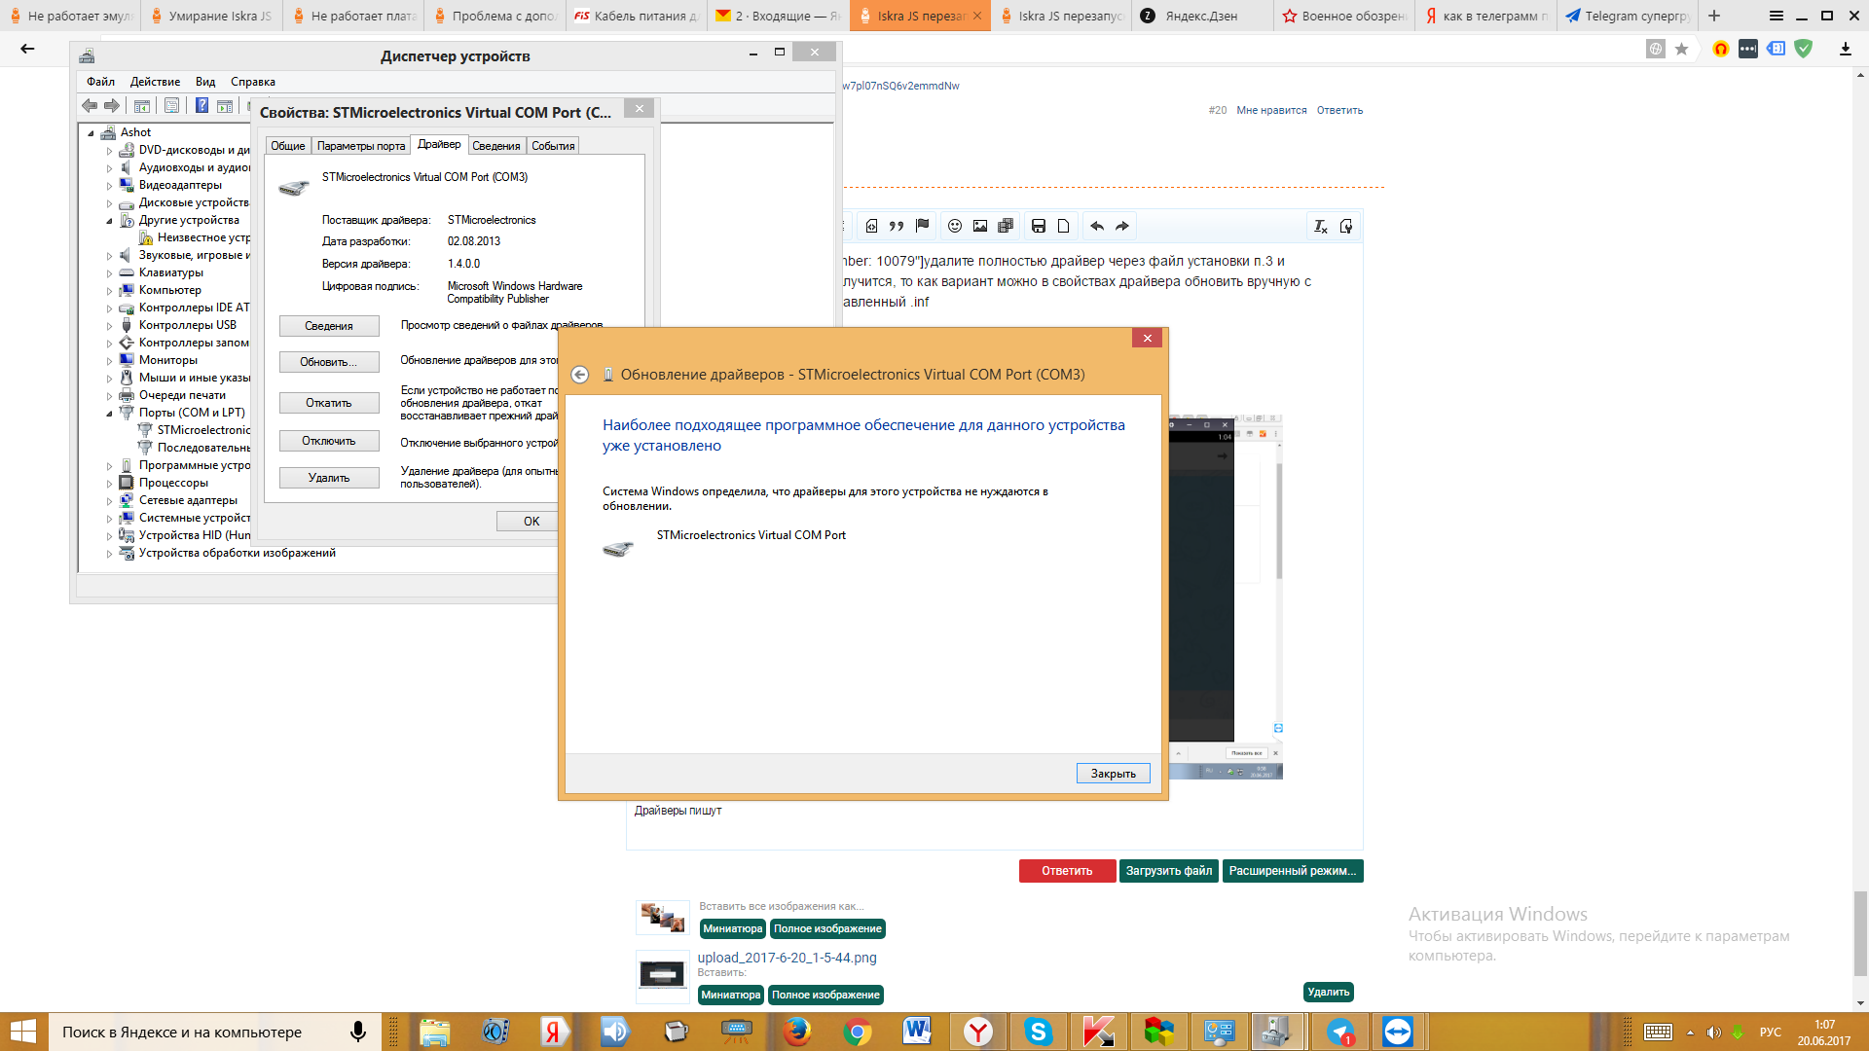Click Обновить... driver button

pyautogui.click(x=329, y=362)
